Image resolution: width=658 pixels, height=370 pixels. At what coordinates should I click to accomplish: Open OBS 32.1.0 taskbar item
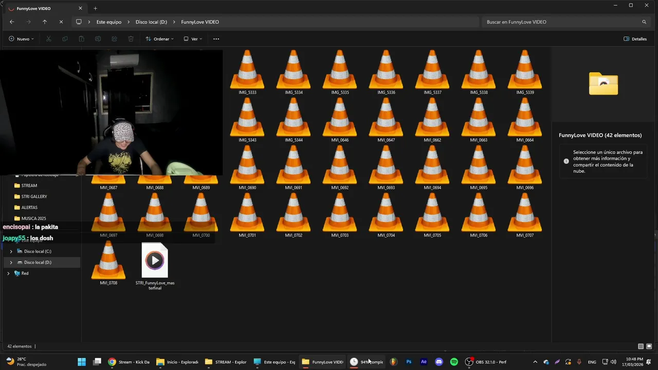(x=486, y=362)
